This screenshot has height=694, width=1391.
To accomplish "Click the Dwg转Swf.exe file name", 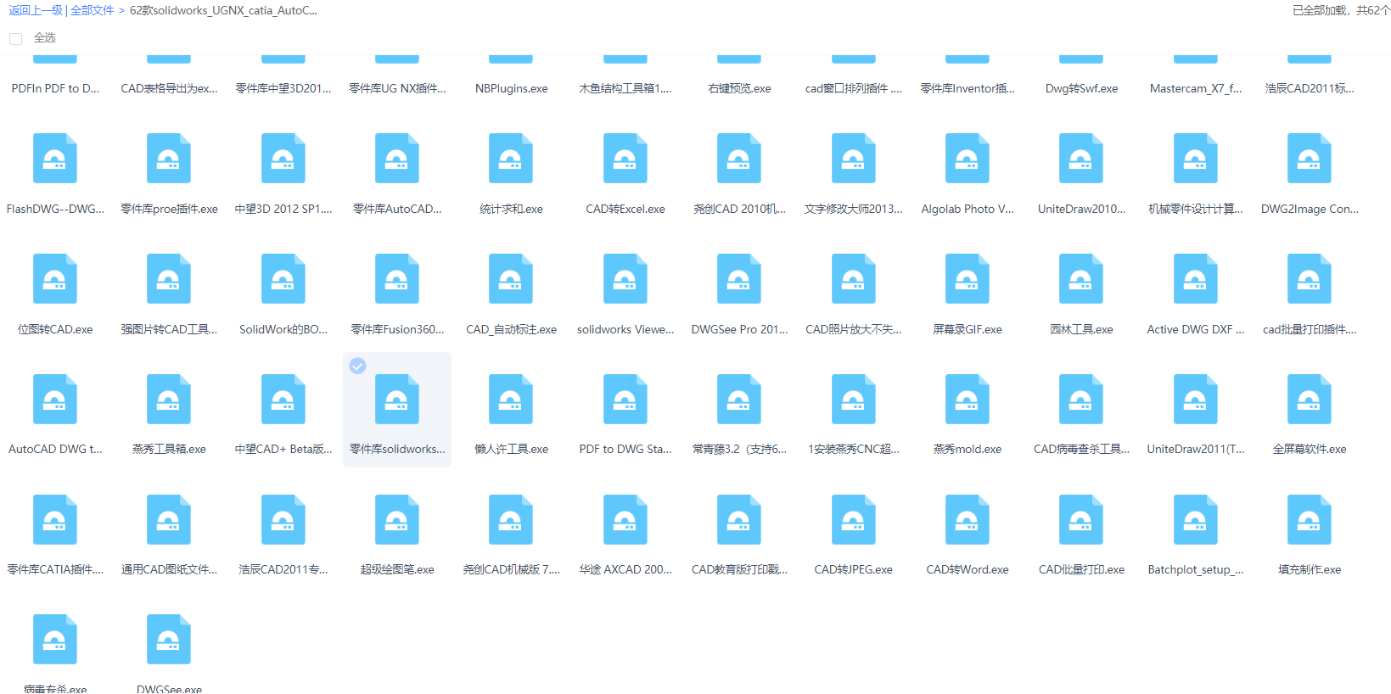I will 1081,88.
